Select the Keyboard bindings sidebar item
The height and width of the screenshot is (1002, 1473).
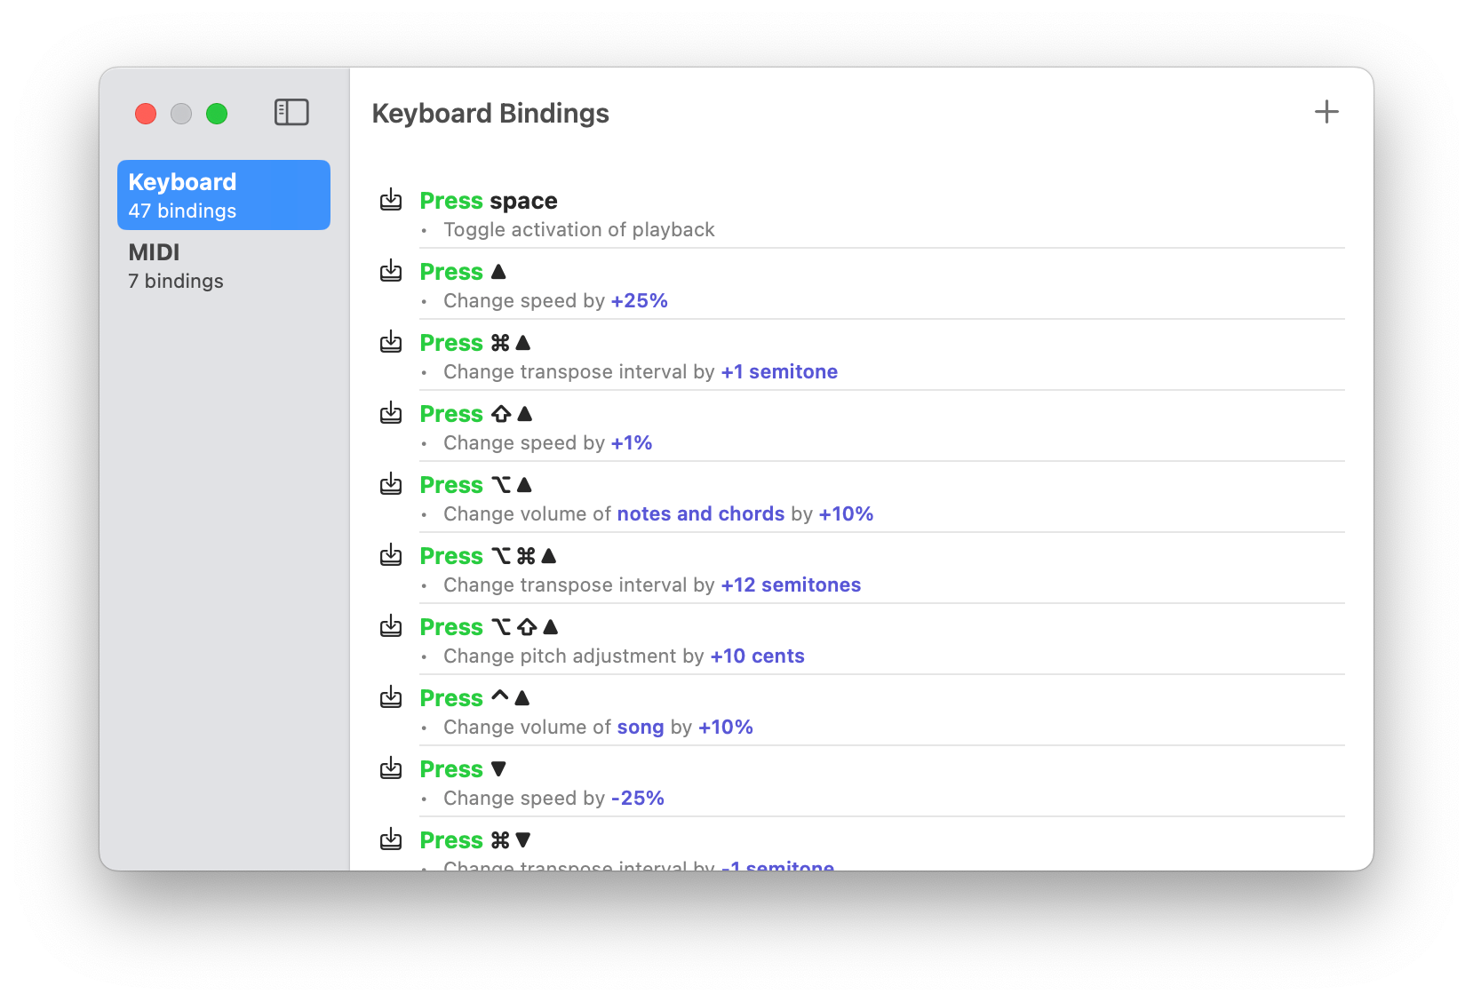(223, 195)
